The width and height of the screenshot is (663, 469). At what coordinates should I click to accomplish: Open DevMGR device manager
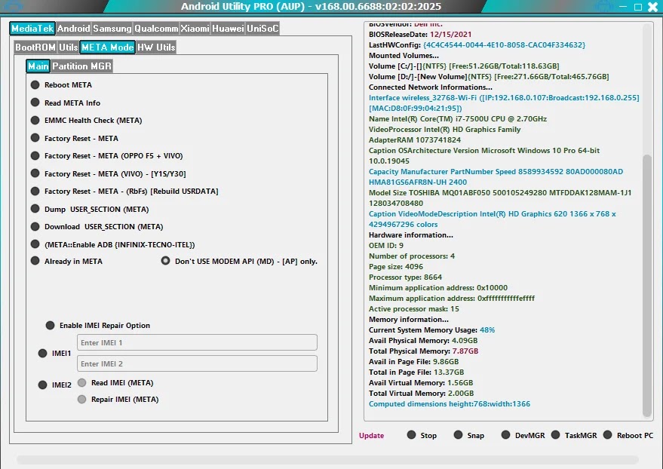tap(523, 435)
